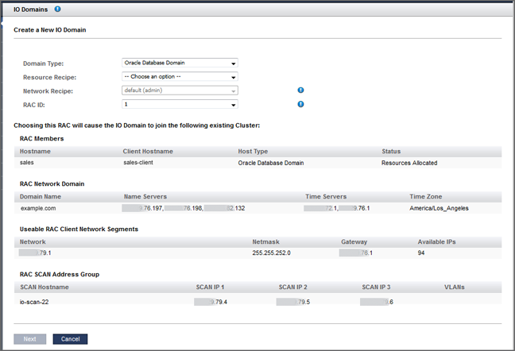Click the 'Oracle Database Domain' host type cell

271,163
